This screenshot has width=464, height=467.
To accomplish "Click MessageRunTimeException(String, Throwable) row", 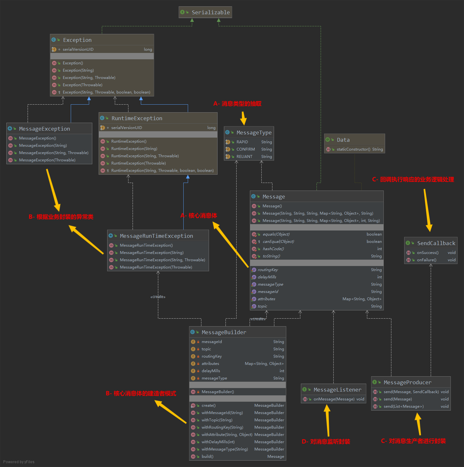I will 158,260.
